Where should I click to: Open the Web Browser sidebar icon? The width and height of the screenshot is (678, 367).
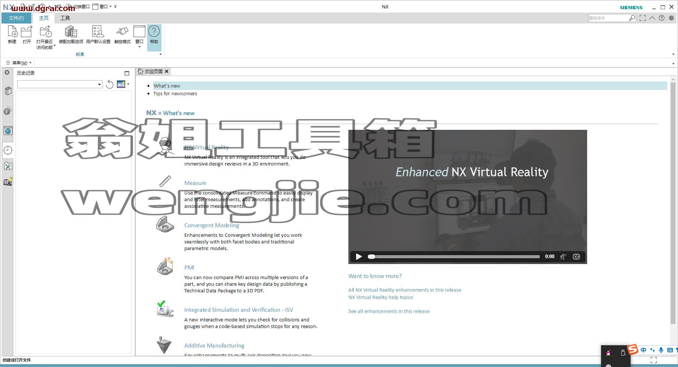8,131
